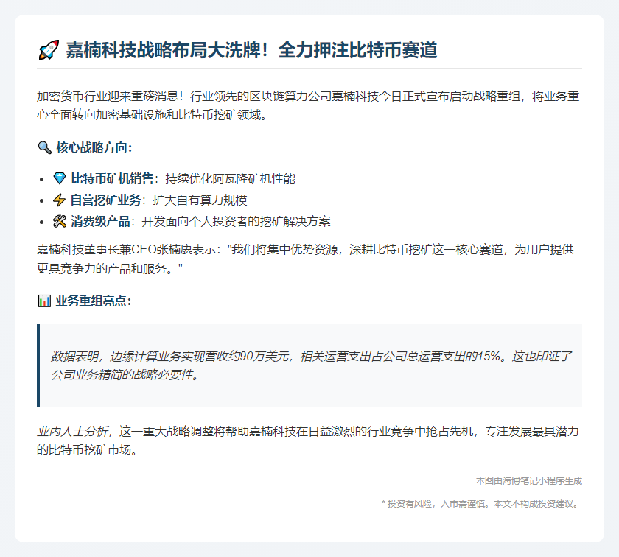
Task: Select the bold text 自营挖矿业务
Action: pos(106,200)
